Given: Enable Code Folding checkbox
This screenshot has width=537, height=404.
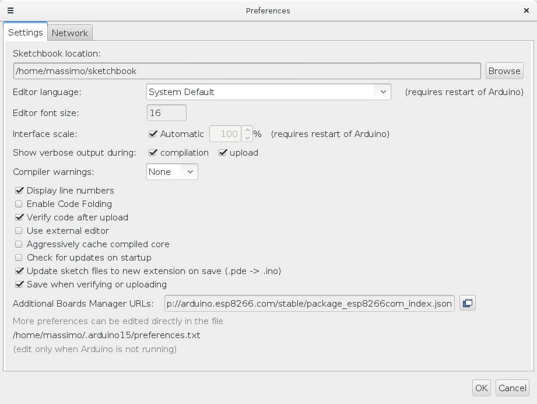Looking at the screenshot, I should 19,204.
